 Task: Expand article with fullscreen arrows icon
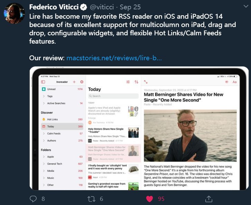[x=146, y=82]
